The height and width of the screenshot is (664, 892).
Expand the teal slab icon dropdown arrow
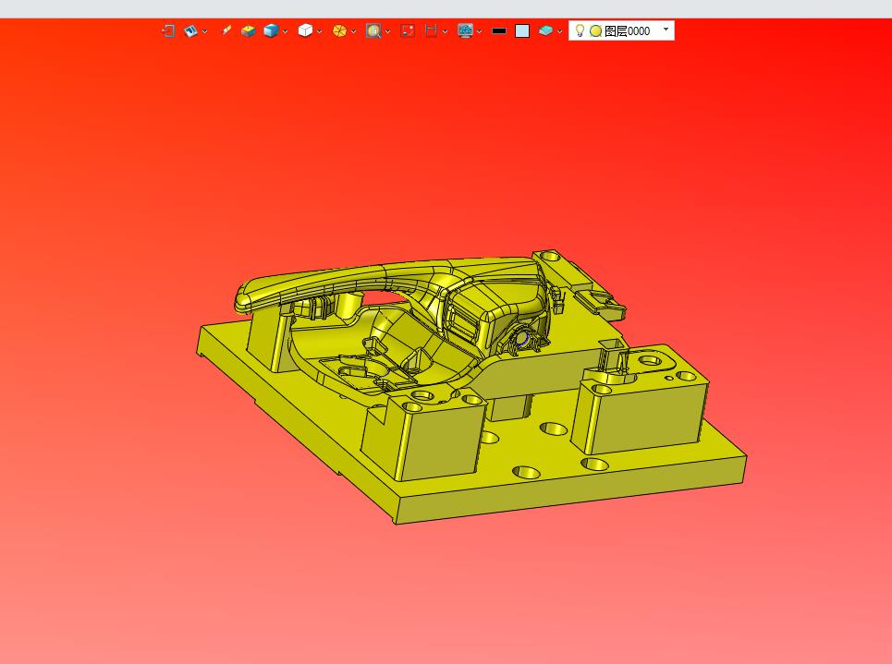pyautogui.click(x=560, y=31)
